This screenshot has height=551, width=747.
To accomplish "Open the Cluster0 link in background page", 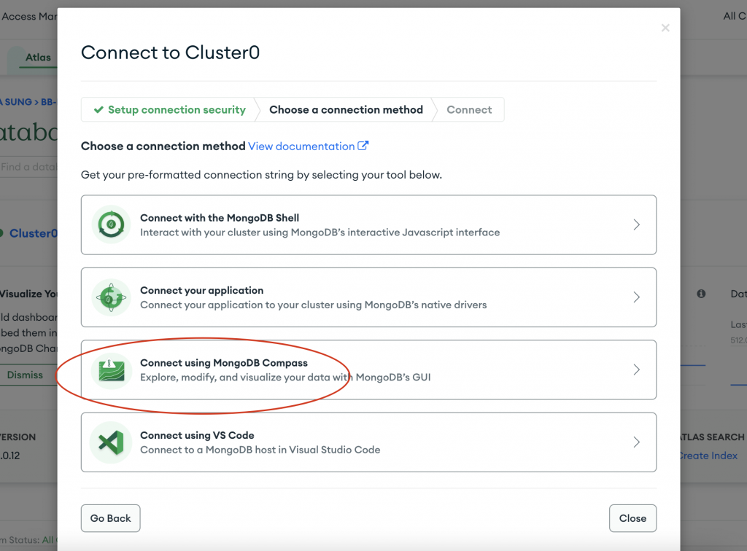I will pyautogui.click(x=32, y=233).
